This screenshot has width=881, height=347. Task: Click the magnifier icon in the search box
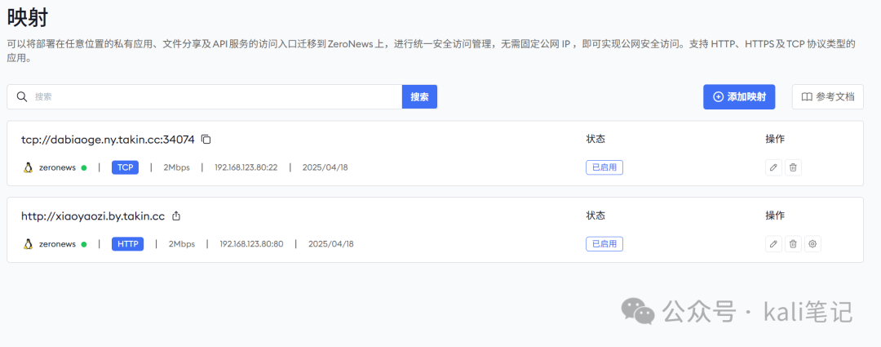point(22,96)
